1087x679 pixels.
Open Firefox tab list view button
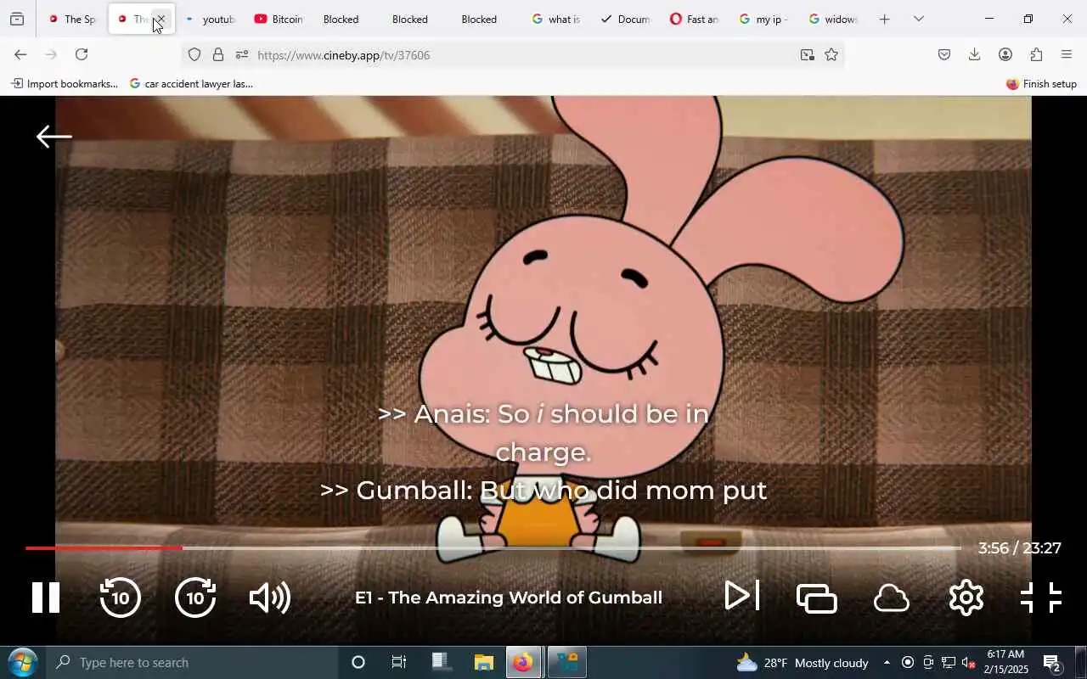(x=17, y=19)
